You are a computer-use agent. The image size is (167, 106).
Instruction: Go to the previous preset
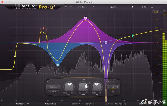pyautogui.click(x=94, y=7)
